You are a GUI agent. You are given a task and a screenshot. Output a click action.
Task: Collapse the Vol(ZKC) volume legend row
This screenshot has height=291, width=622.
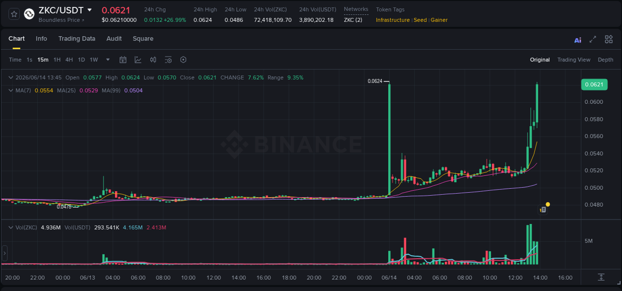point(11,227)
